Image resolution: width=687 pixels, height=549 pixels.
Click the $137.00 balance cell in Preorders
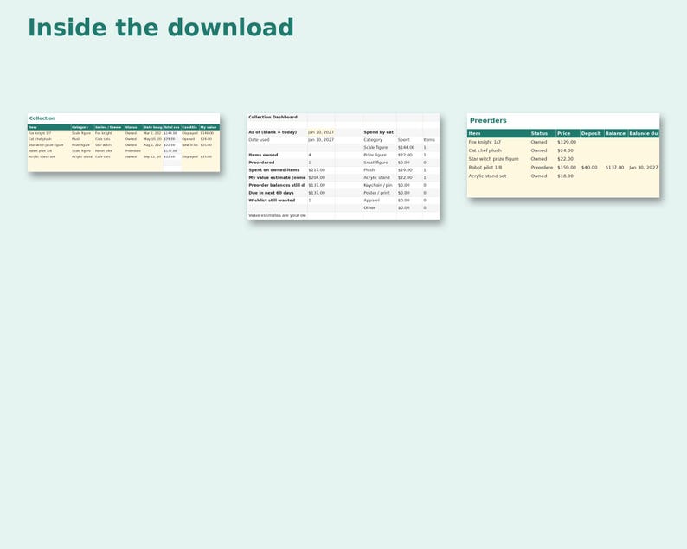614,167
